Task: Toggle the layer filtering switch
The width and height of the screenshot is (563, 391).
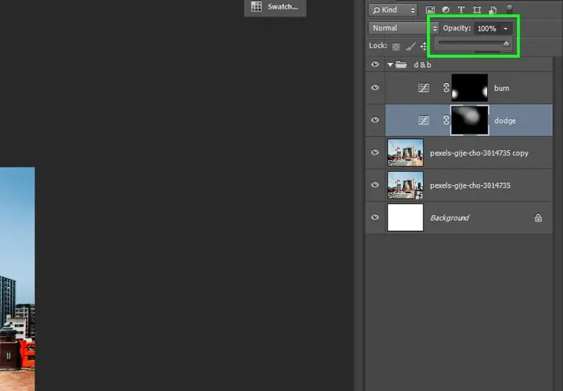Action: click(x=509, y=9)
